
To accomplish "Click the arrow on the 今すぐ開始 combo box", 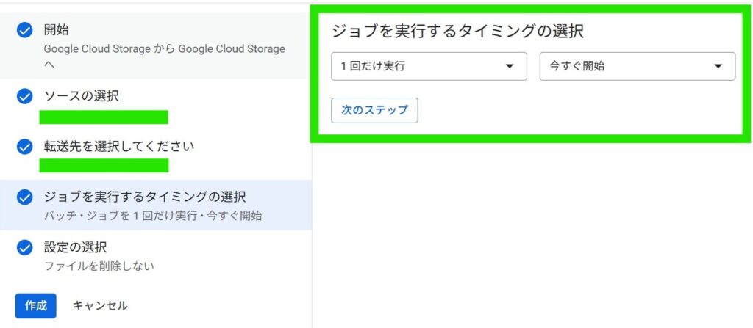I will [x=718, y=66].
